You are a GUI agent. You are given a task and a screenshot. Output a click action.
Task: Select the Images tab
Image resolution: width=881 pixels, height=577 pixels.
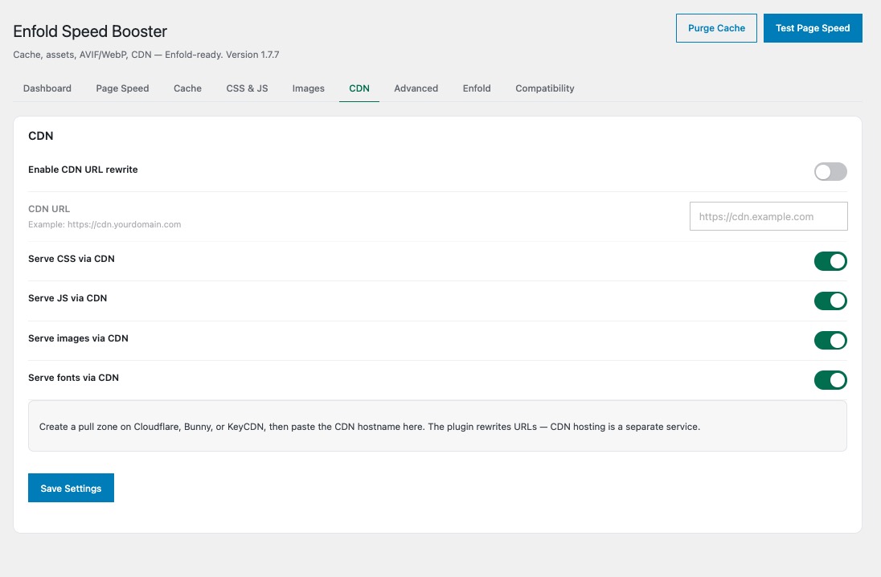[x=309, y=88]
